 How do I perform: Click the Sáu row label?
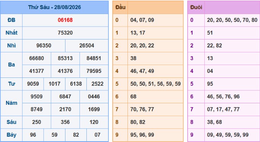click(11, 122)
